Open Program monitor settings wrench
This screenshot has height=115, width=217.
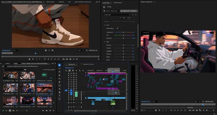coord(203,102)
